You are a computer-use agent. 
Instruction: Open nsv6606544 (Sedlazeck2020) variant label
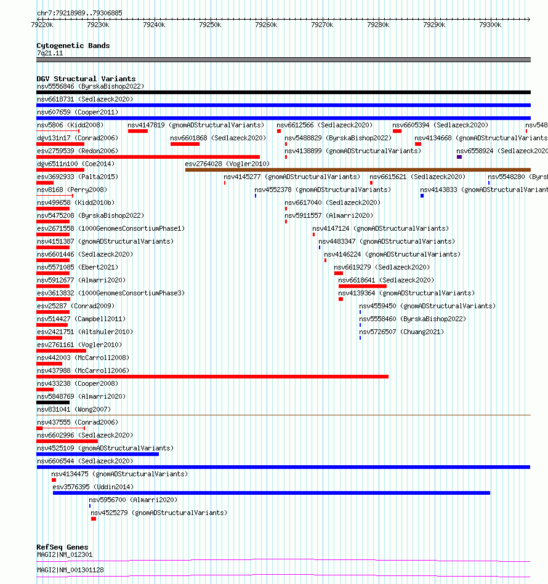85,461
